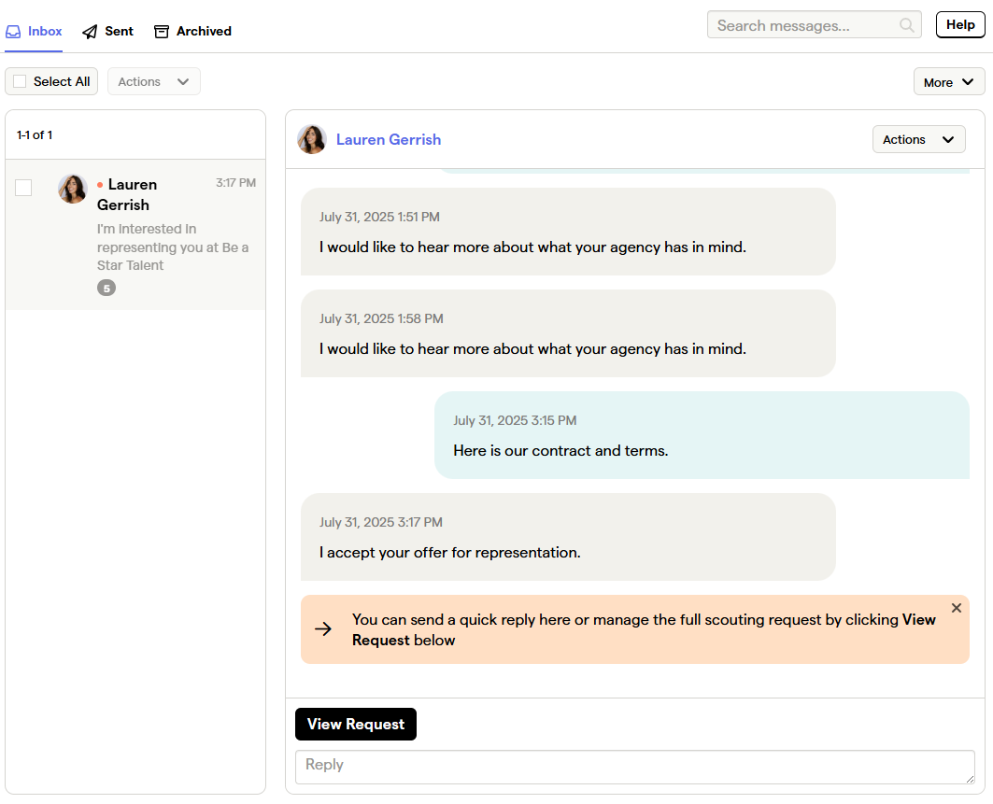Image resolution: width=993 pixels, height=804 pixels.
Task: Open Lauren Gerrish's profile name link
Action: tap(389, 139)
